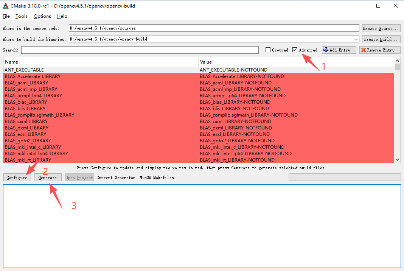The height and width of the screenshot is (271, 404).
Task: Edit the BLAS_blis_LIBRARY-NOTFOUND value
Action: click(x=234, y=109)
